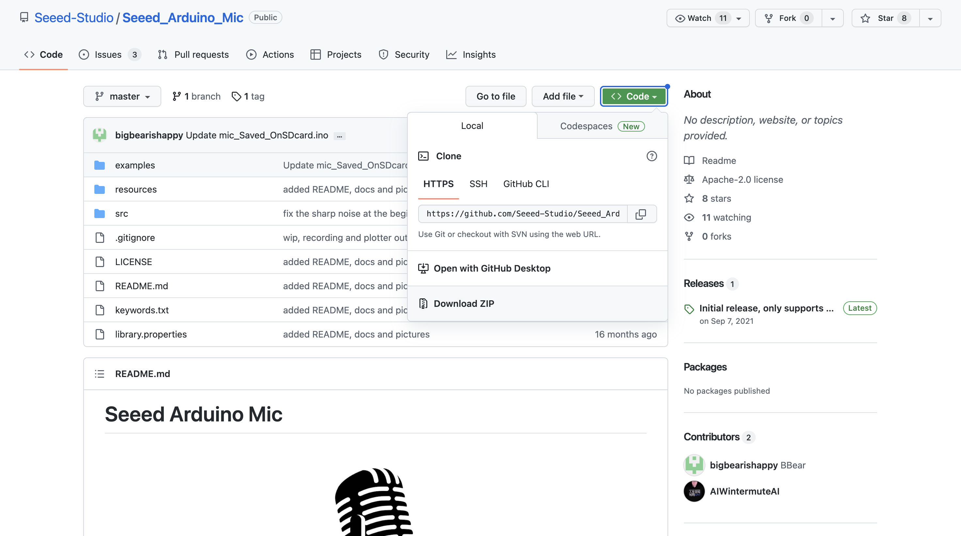Screen dimensions: 961x536
Task: Click the keywords.txt file icon
Action: point(100,310)
